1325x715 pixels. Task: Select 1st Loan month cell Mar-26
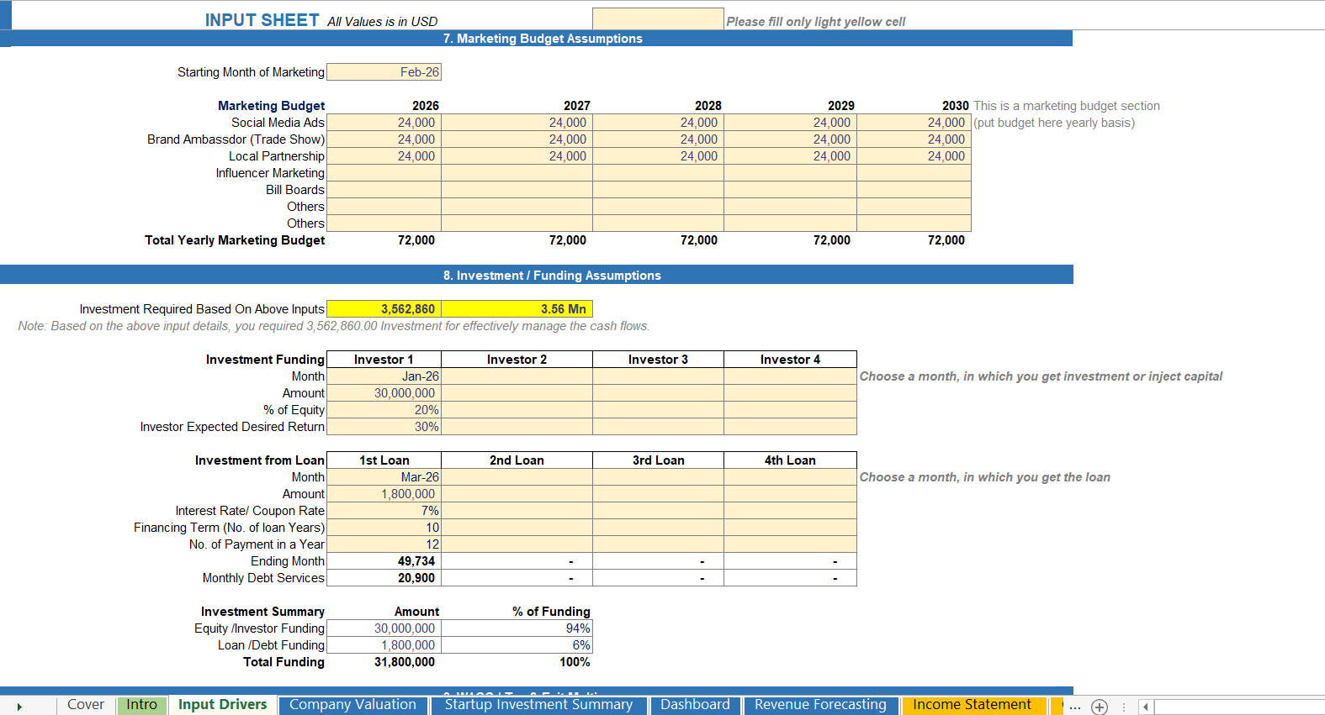384,477
